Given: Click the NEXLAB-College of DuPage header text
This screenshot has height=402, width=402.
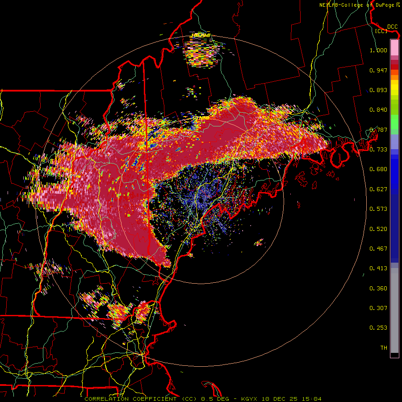Looking at the screenshot, I should pyautogui.click(x=356, y=5).
